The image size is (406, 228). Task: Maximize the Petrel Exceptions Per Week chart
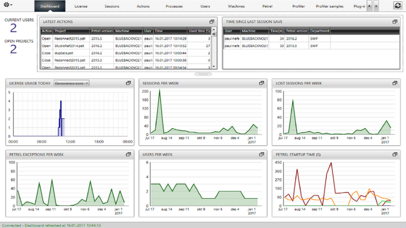pos(128,154)
